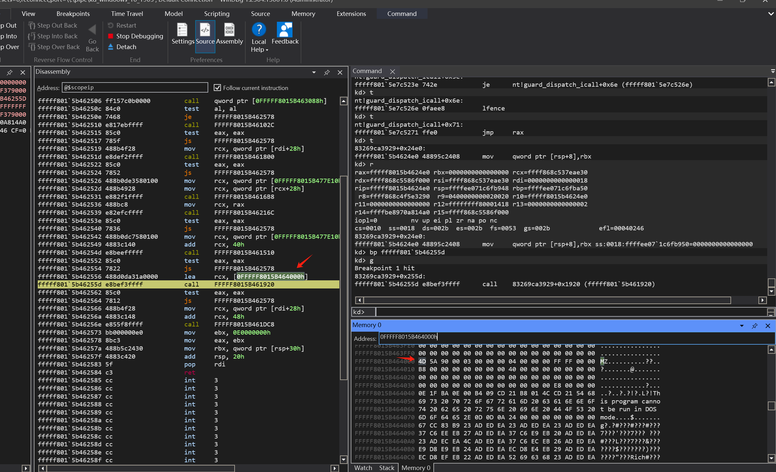Click Disassembly vertical scrollbar thumb
The height and width of the screenshot is (472, 776).
click(x=344, y=278)
